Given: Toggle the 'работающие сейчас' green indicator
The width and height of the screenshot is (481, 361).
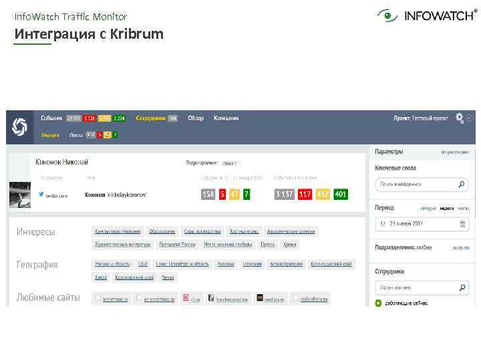Looking at the screenshot, I should click(x=379, y=304).
